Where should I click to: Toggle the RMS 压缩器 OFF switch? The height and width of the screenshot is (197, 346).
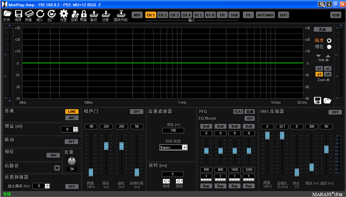(x=335, y=112)
